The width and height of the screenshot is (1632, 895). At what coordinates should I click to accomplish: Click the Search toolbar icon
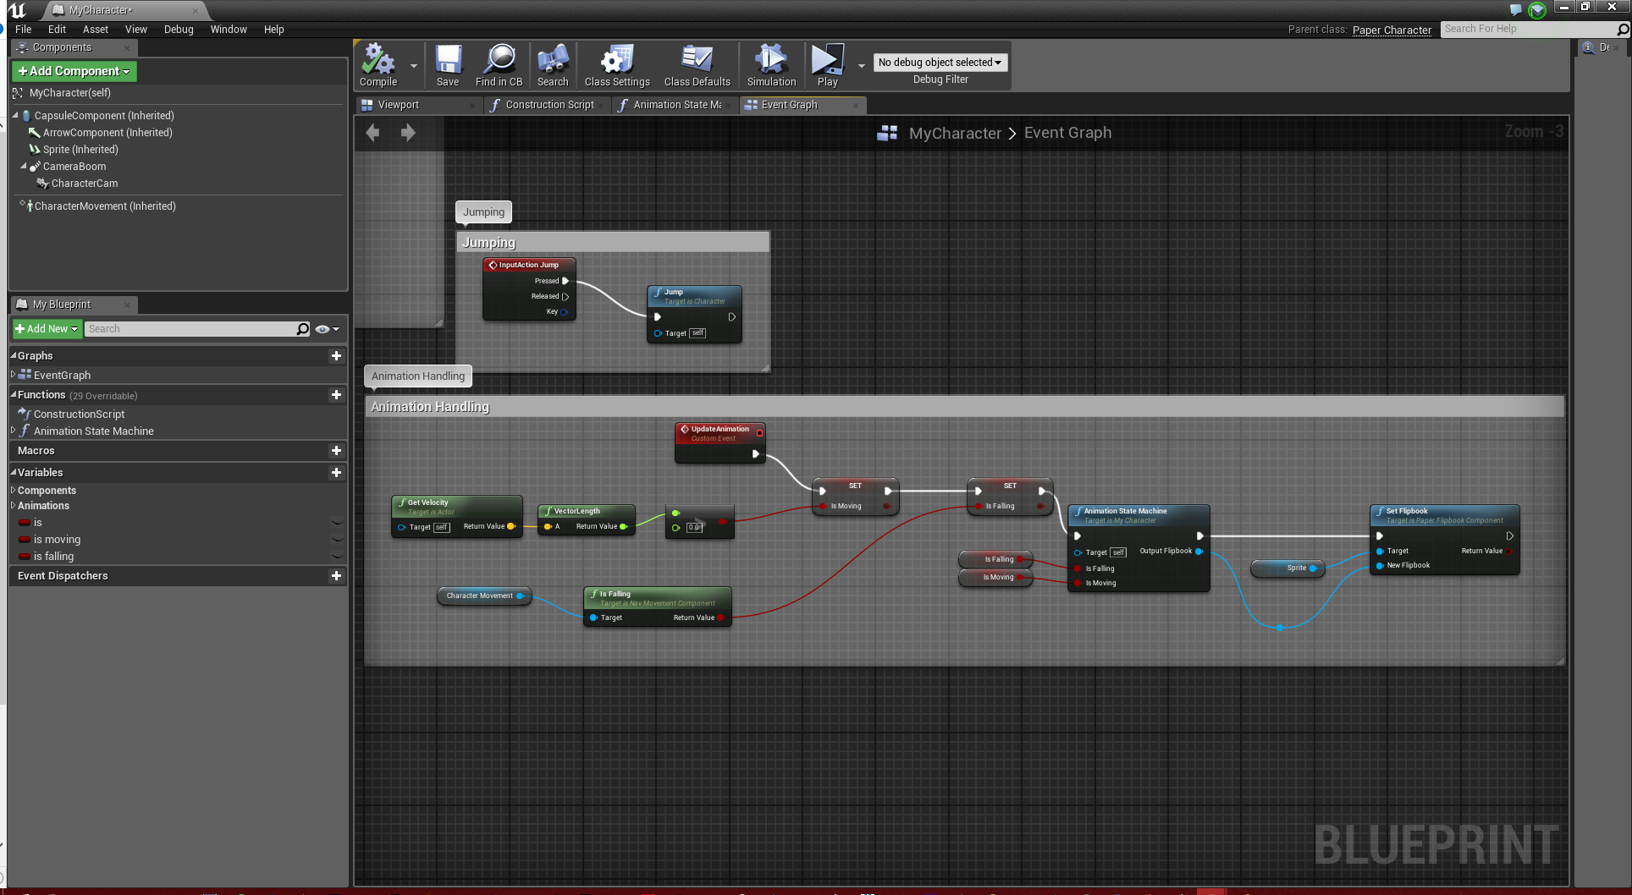point(553,65)
